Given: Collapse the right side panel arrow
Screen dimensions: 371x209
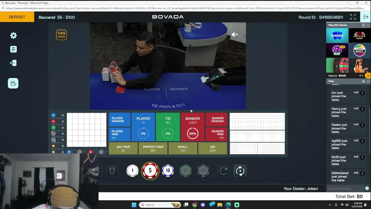Looking at the screenshot, I should click(x=365, y=17).
